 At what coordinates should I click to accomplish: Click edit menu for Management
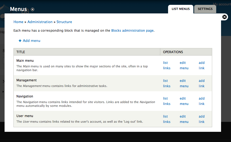pos(184,83)
